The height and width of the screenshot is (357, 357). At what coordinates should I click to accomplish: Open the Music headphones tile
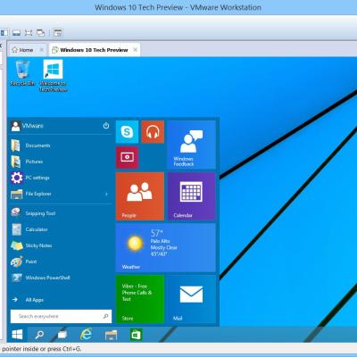(153, 132)
